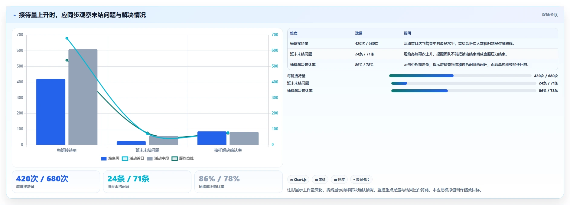
Task: Click the description starting 履约高峰再次上升
Action: tap(455, 54)
